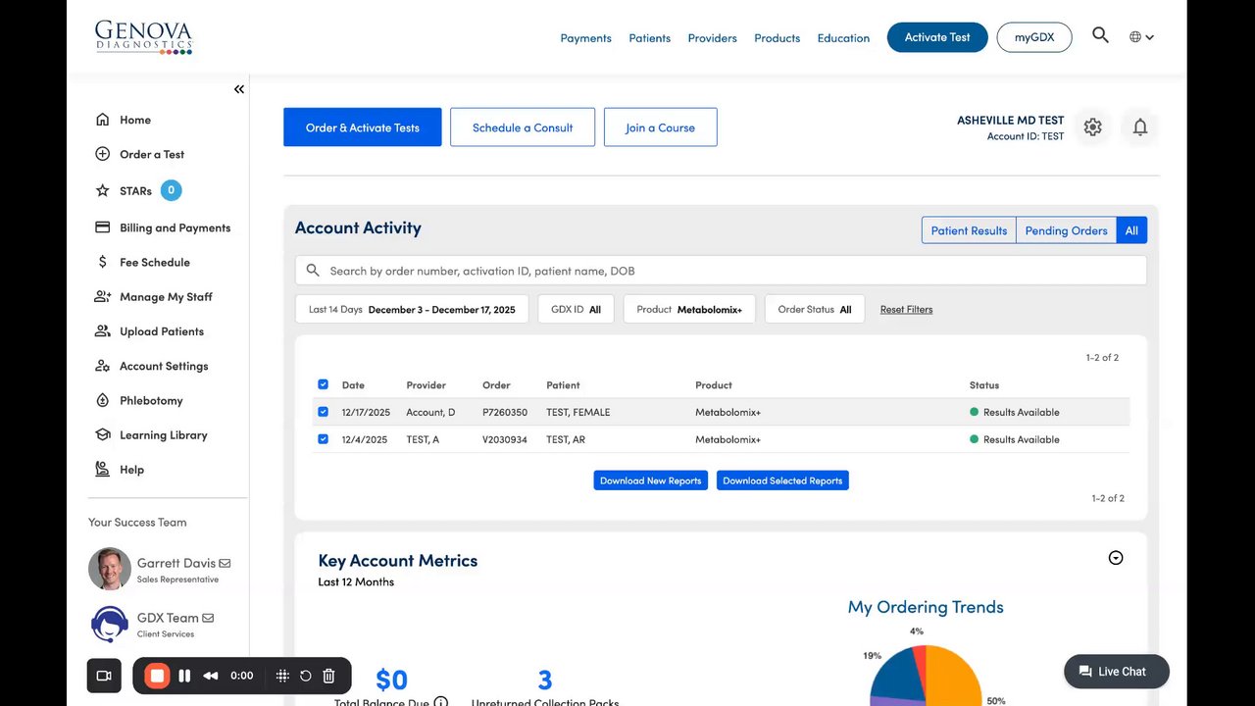Collapse the Key Account Metrics section
The width and height of the screenshot is (1255, 706).
[1115, 558]
